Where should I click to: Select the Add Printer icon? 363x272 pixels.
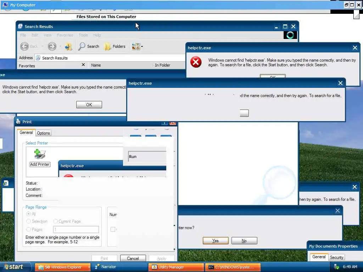(x=40, y=158)
